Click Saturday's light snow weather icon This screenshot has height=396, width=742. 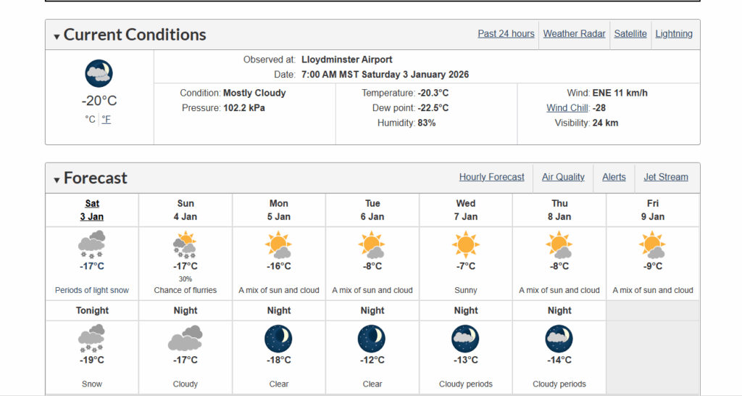[x=92, y=244]
